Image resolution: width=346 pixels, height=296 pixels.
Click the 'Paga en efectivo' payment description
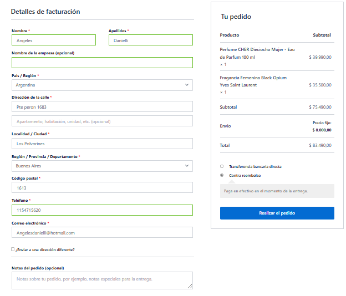click(266, 191)
